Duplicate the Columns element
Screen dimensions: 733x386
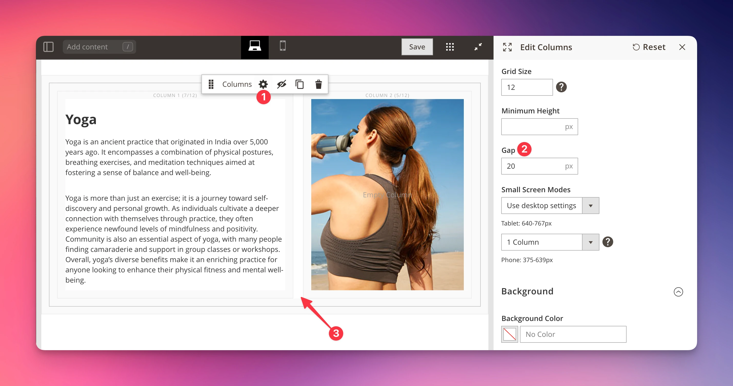(x=300, y=84)
